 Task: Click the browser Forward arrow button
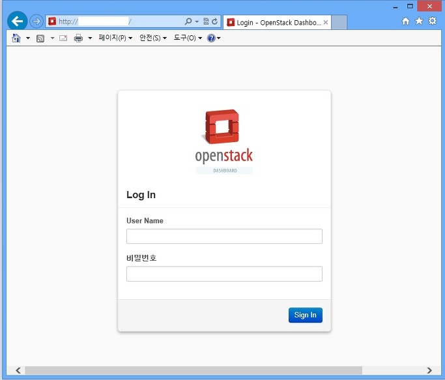coord(36,22)
